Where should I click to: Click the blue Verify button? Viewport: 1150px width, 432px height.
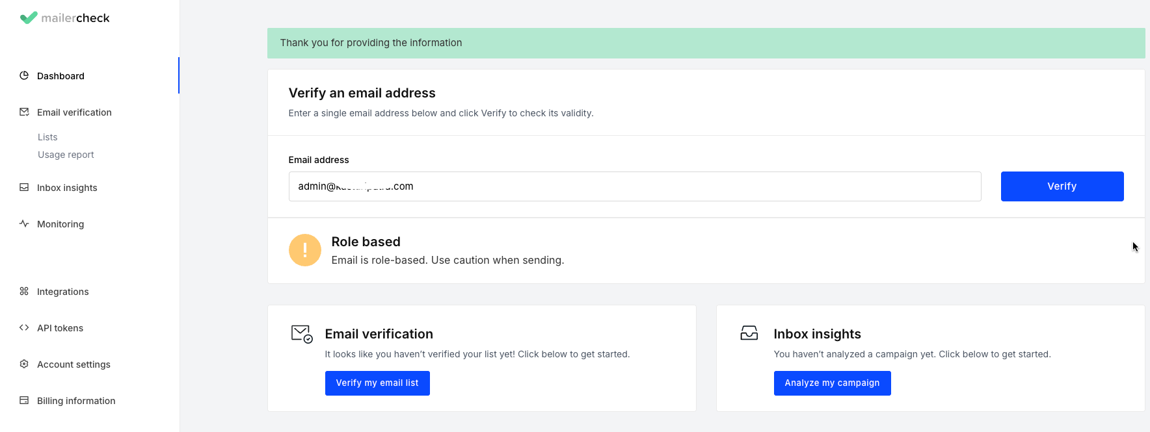[x=1062, y=186]
